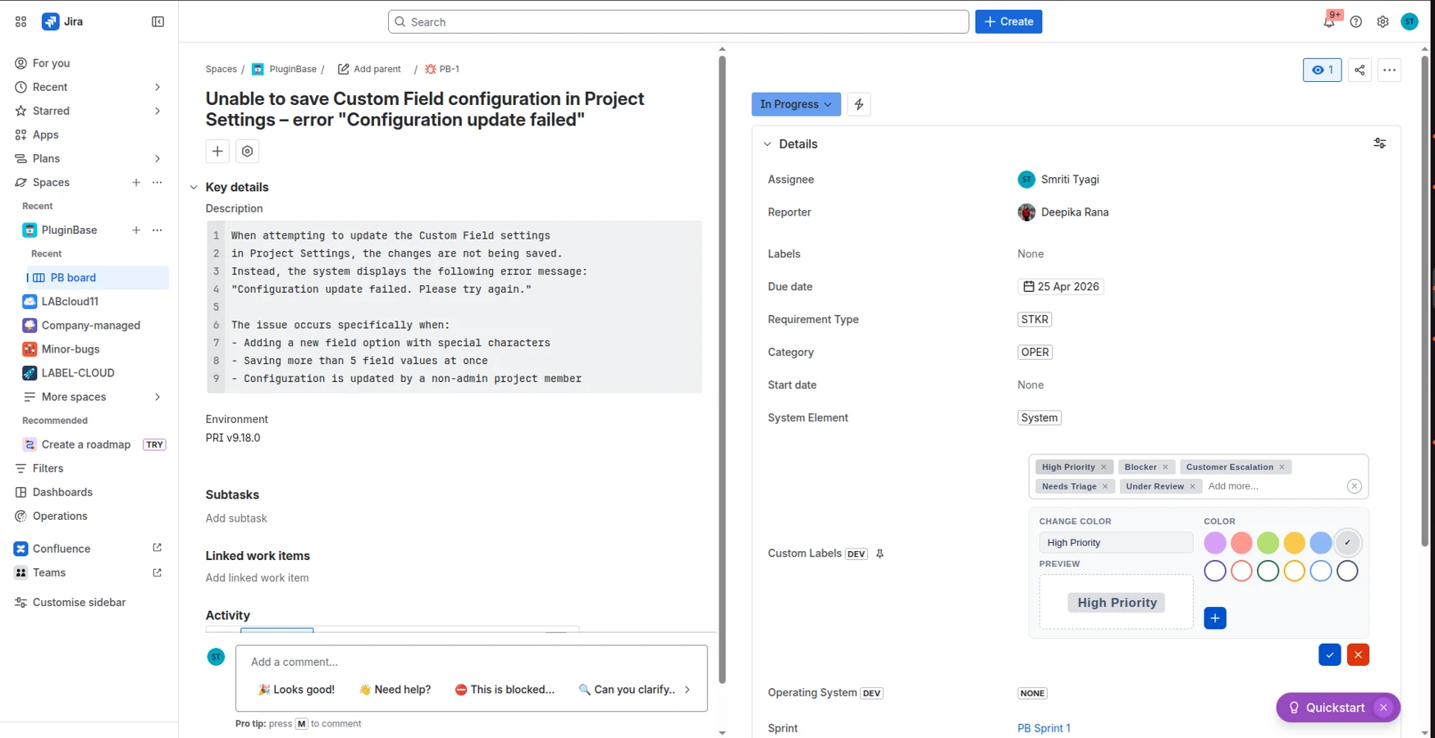Open Dashboards in the sidebar
Screen dimensions: 1435x738
click(x=62, y=492)
